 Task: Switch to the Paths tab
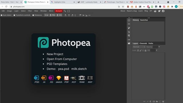[x=151, y=43]
